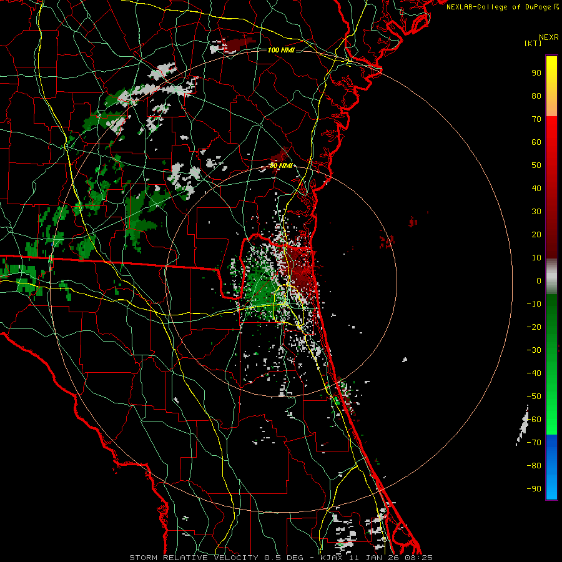Select the -10 value on velocity scale
The height and width of the screenshot is (562, 562).
pyautogui.click(x=534, y=304)
